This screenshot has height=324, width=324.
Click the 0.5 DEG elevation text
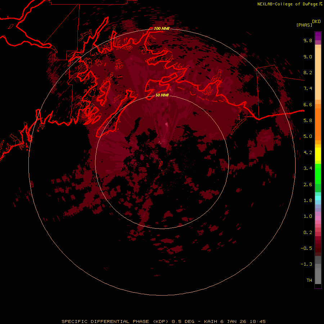[x=183, y=321]
